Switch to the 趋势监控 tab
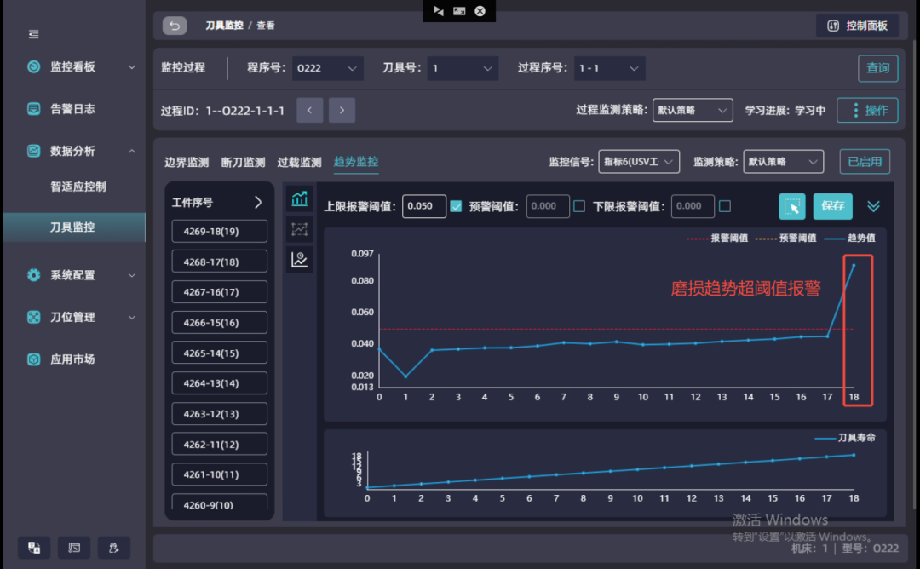The width and height of the screenshot is (920, 569). 355,162
